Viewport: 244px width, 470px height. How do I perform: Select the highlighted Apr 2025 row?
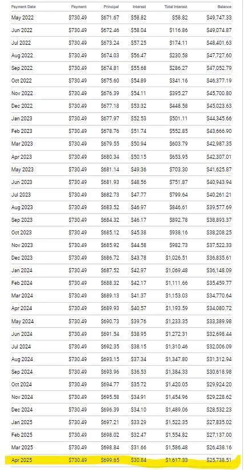click(x=121, y=460)
